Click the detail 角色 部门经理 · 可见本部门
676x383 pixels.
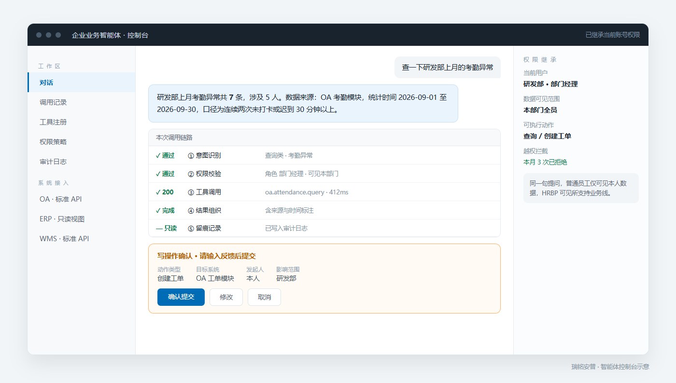[302, 174]
